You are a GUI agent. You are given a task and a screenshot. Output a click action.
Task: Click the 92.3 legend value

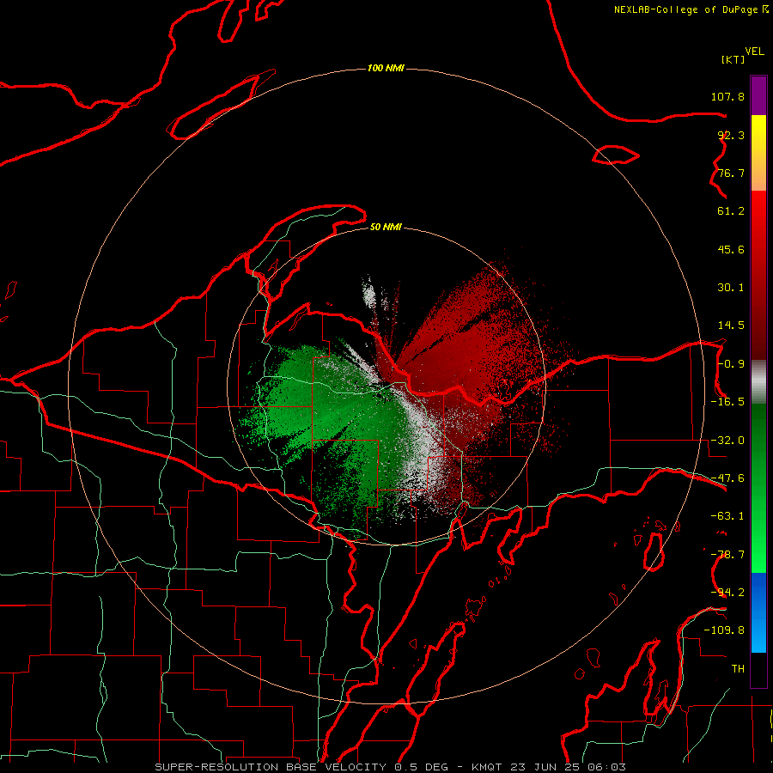tap(731, 135)
